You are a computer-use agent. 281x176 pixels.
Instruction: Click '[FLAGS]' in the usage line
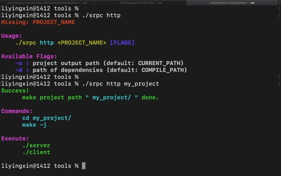(122, 43)
